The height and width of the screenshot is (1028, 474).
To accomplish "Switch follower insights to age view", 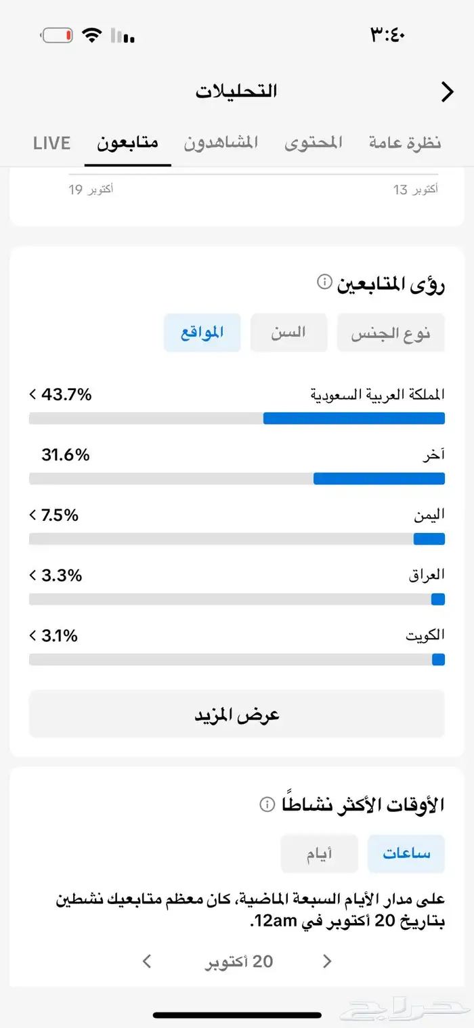I will 288,333.
